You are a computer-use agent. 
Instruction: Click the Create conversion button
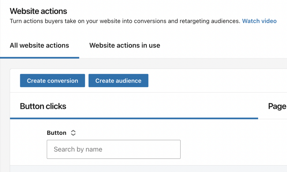52,81
